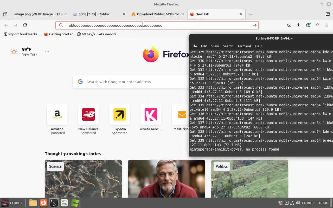The width and height of the screenshot is (333, 208).
Task: Open the Amazon sponsored shortcut
Action: [57, 120]
